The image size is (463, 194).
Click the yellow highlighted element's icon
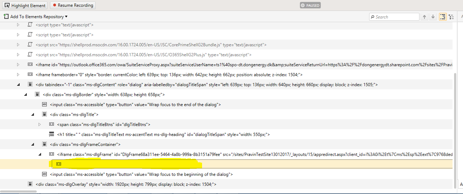[59, 164]
